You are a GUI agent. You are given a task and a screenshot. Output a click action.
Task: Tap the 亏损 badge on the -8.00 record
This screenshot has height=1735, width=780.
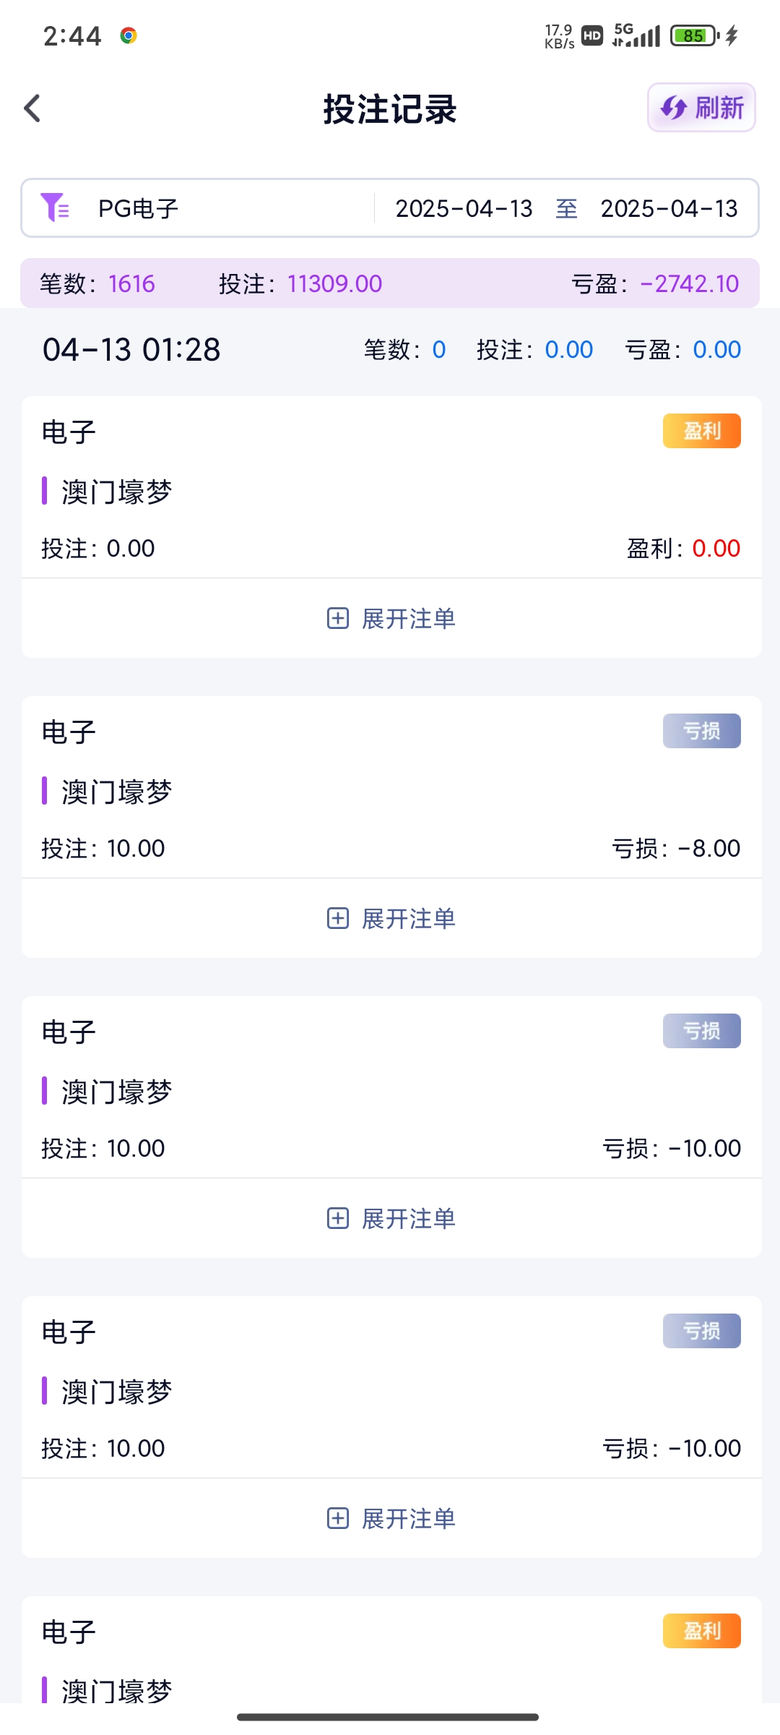701,731
